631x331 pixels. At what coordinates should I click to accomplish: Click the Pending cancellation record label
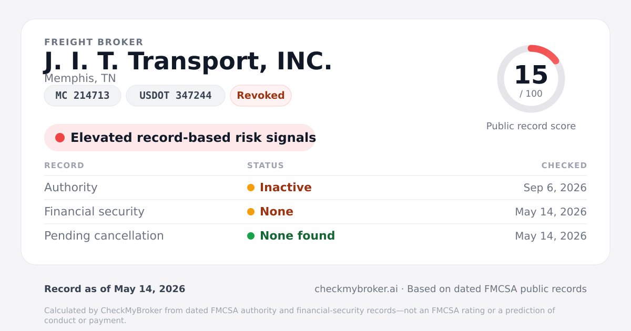tap(104, 236)
